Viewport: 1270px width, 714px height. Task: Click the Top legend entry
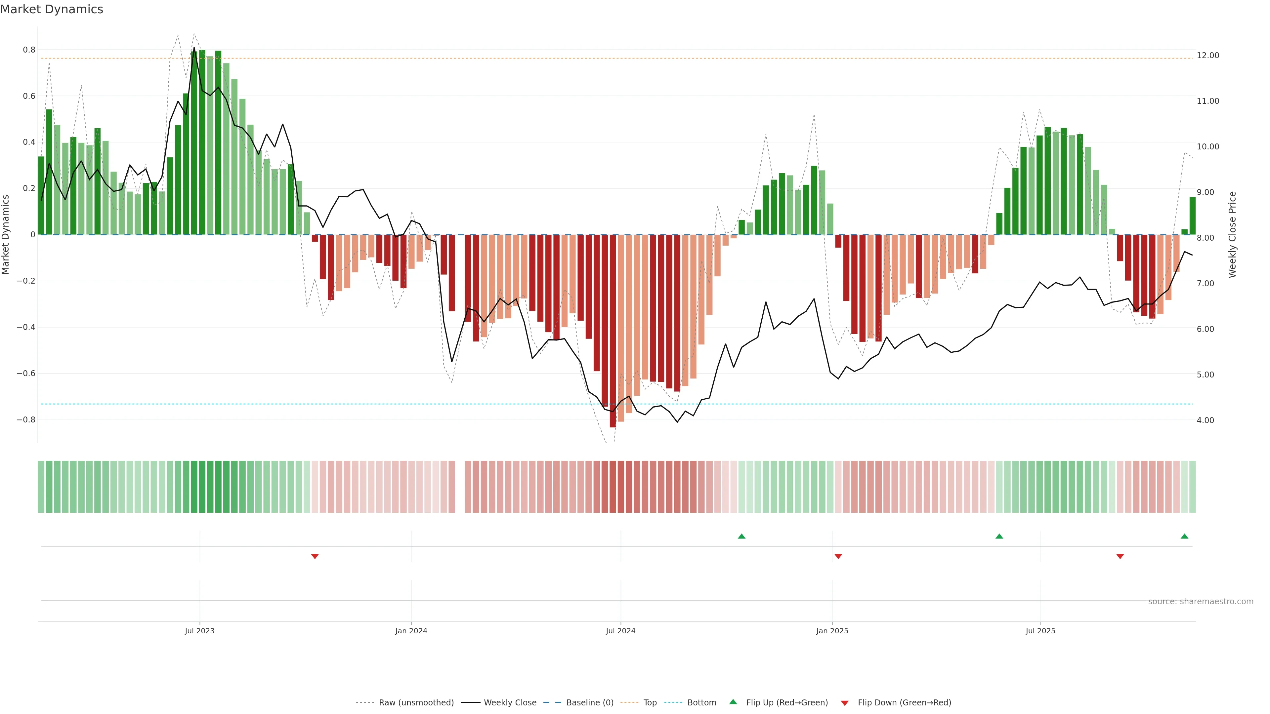[x=650, y=703]
